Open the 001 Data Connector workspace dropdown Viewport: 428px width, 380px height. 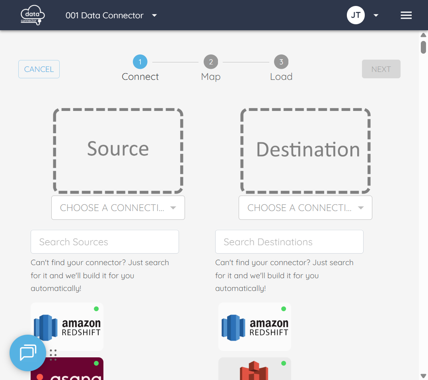click(x=111, y=15)
